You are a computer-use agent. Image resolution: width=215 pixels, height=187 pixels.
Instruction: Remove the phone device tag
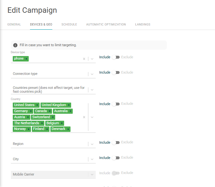(x=26, y=59)
